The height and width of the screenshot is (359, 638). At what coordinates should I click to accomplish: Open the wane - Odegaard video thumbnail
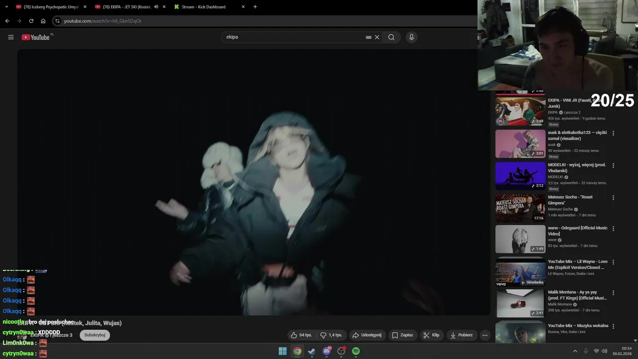520,239
